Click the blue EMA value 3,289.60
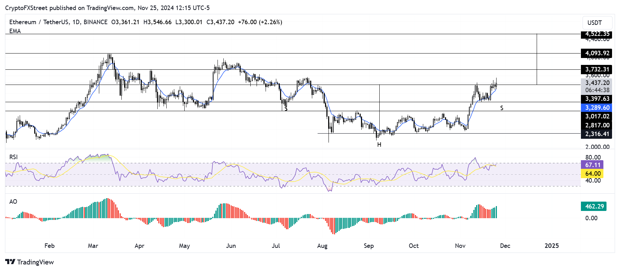The width and height of the screenshot is (620, 271). click(x=596, y=108)
